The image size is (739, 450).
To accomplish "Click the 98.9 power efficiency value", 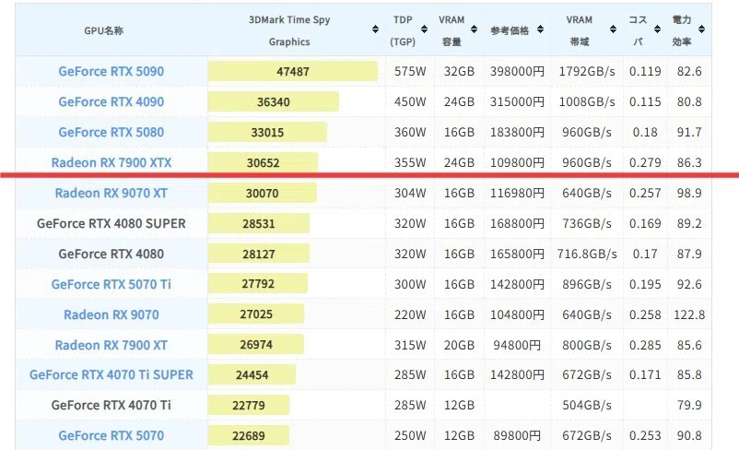I will point(689,193).
